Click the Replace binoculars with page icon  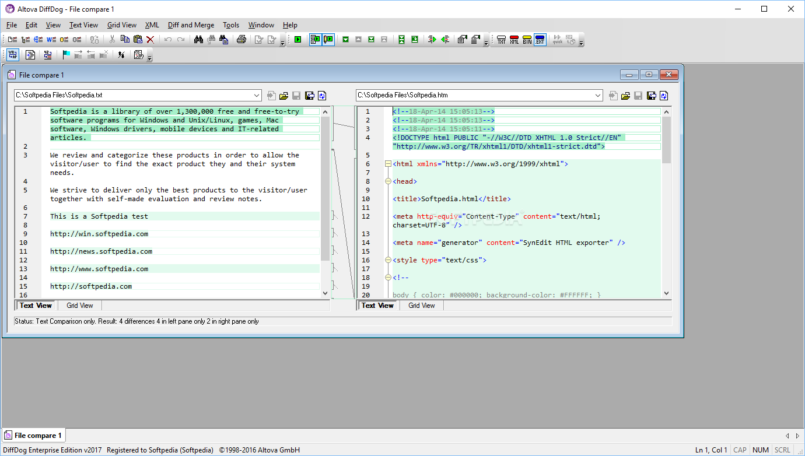click(x=223, y=40)
